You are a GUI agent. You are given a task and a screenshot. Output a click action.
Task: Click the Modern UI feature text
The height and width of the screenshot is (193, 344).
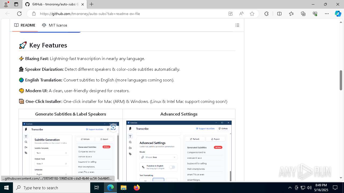click(74, 91)
